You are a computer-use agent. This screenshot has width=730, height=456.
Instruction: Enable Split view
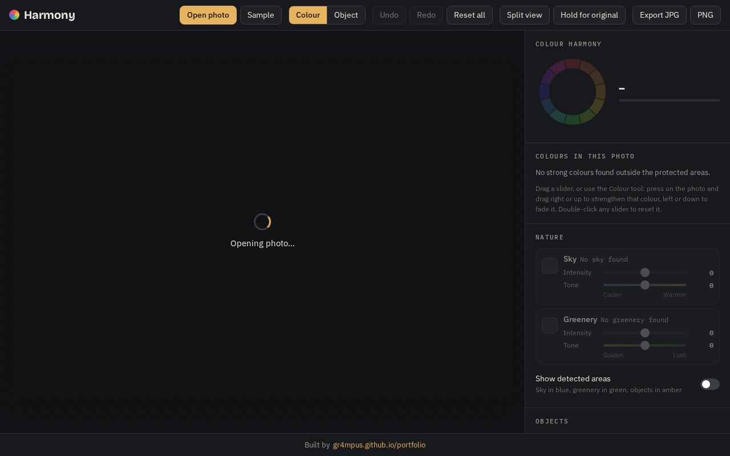click(525, 15)
